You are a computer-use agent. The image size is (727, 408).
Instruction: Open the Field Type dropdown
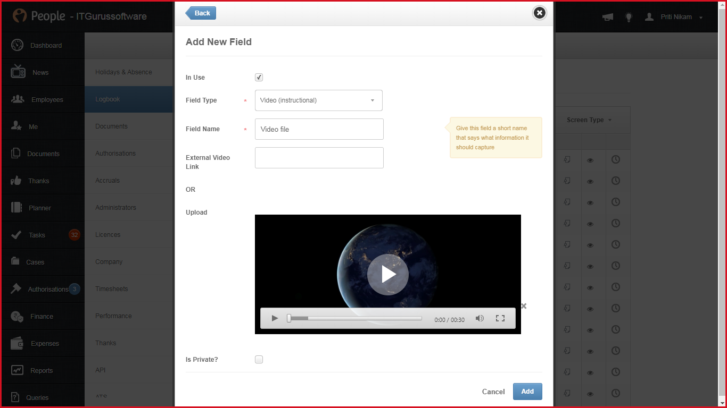point(319,100)
